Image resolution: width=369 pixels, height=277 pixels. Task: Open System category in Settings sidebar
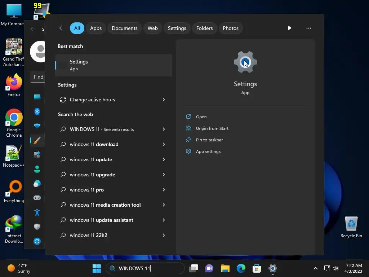pos(37,97)
